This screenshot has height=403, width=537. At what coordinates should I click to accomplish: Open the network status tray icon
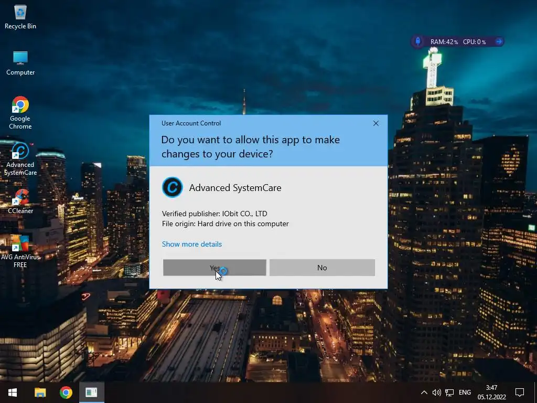click(449, 393)
